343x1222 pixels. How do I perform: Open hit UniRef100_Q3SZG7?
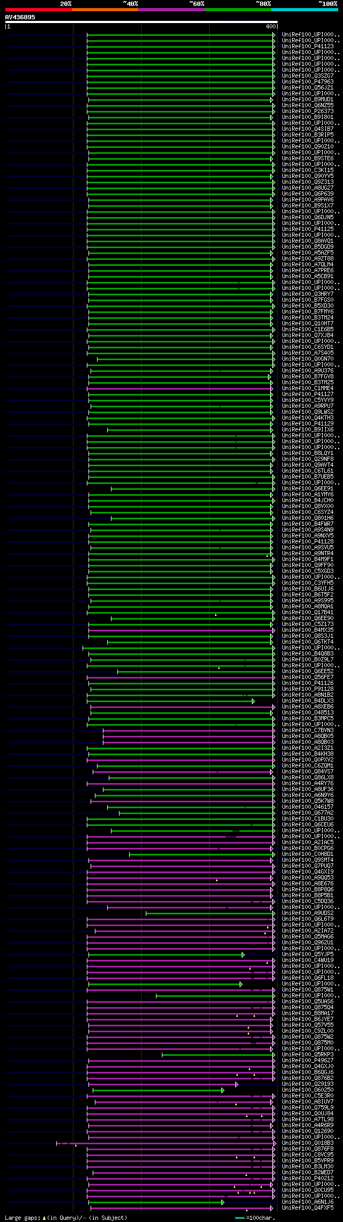pyautogui.click(x=308, y=76)
